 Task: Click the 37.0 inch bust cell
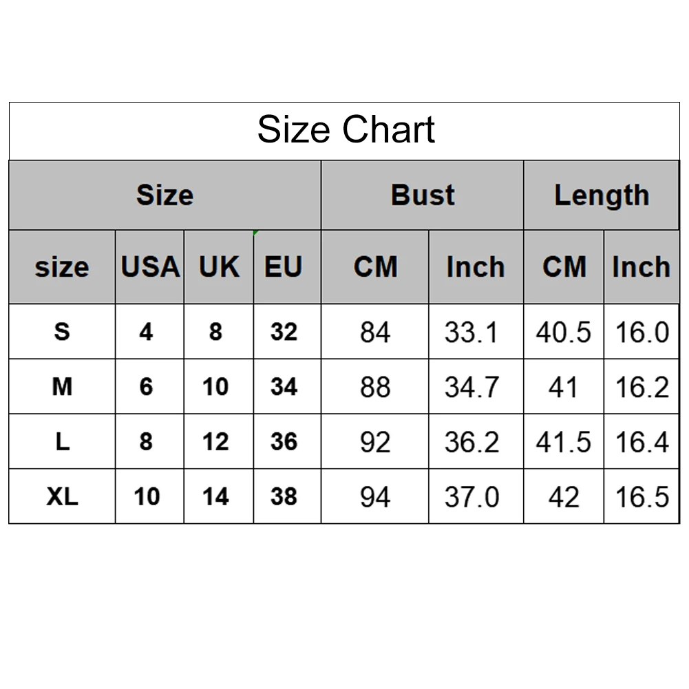tap(471, 497)
